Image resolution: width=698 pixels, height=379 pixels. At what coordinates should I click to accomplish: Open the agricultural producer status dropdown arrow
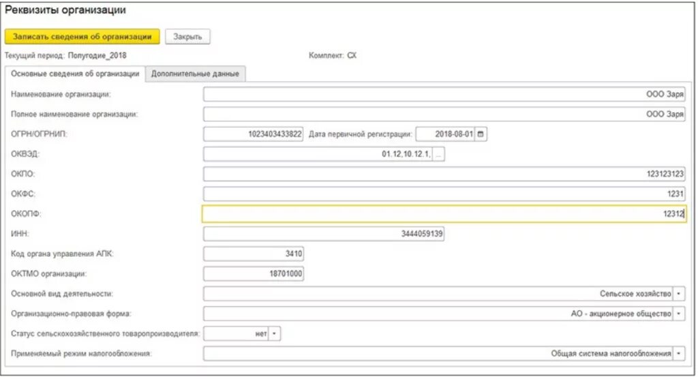(x=274, y=333)
